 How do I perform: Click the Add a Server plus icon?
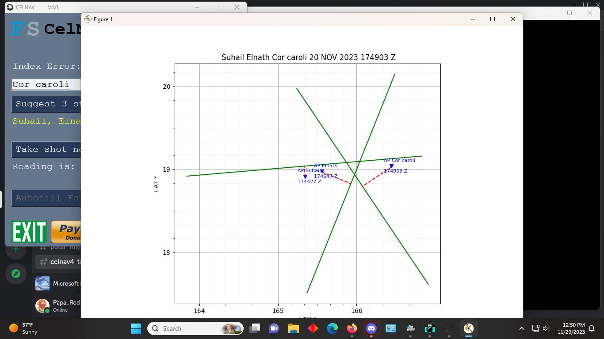coord(16,250)
